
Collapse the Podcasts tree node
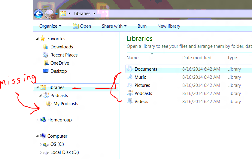[x=40, y=96]
